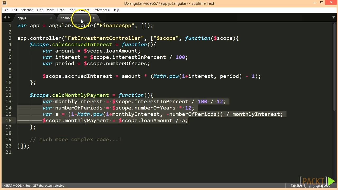Click line number 16 in gutter
This screenshot has width=338, height=190.
tap(8, 121)
